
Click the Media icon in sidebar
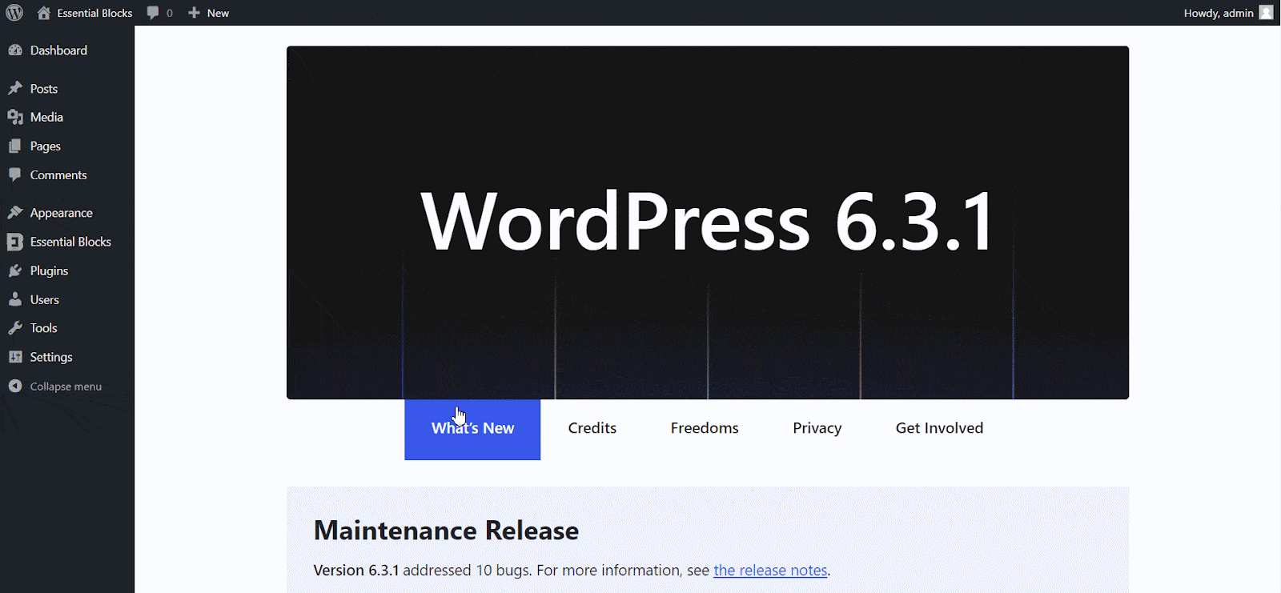(x=15, y=118)
